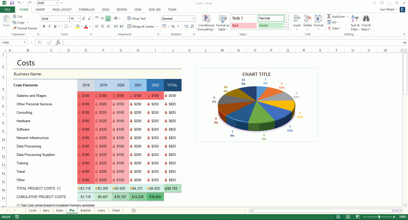This screenshot has height=220, width=408.
Task: Open Sort & Filter tool
Action: click(x=355, y=22)
